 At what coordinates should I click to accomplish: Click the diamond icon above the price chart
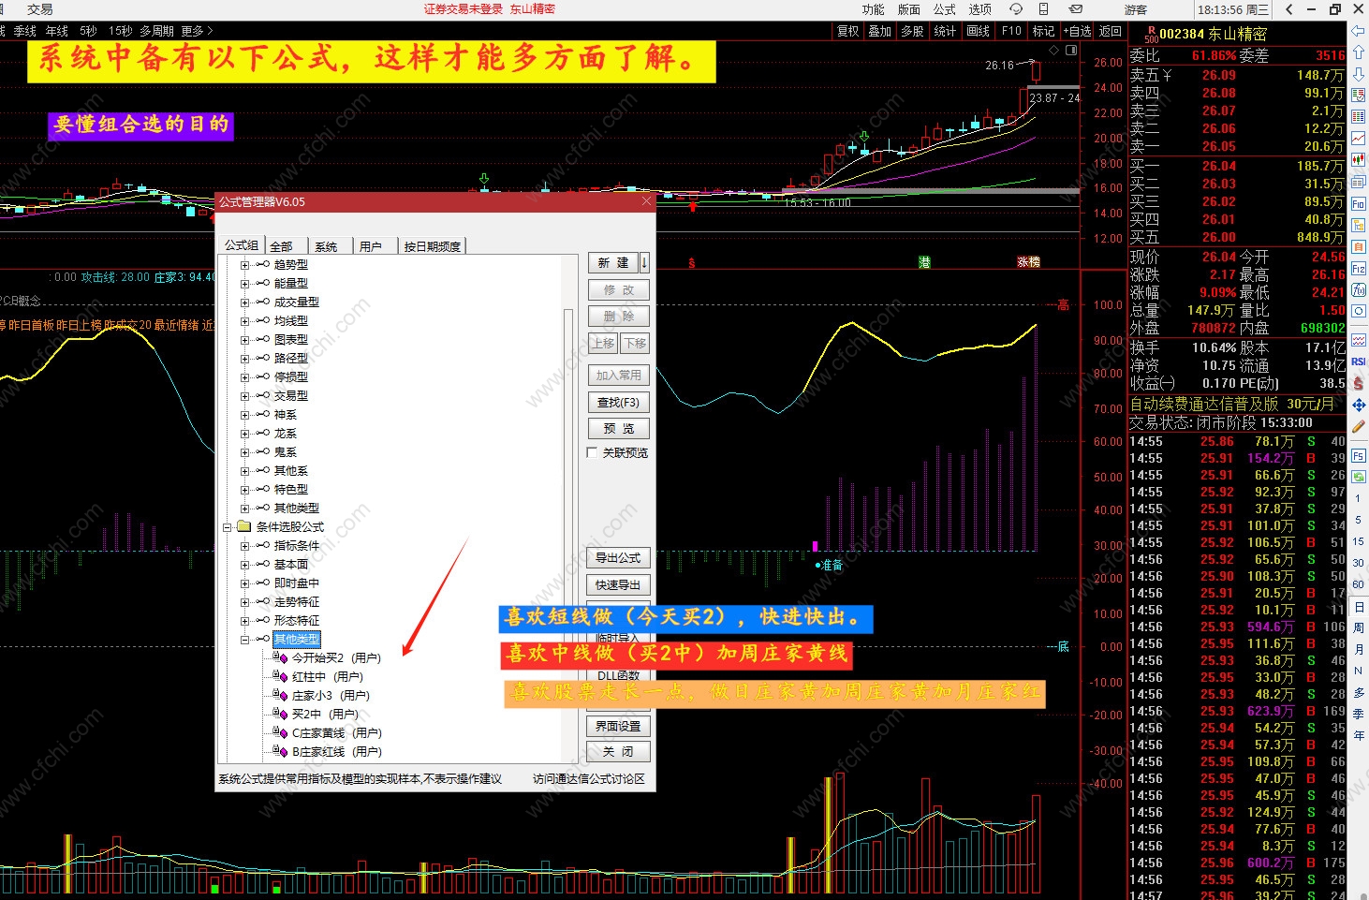click(1054, 50)
